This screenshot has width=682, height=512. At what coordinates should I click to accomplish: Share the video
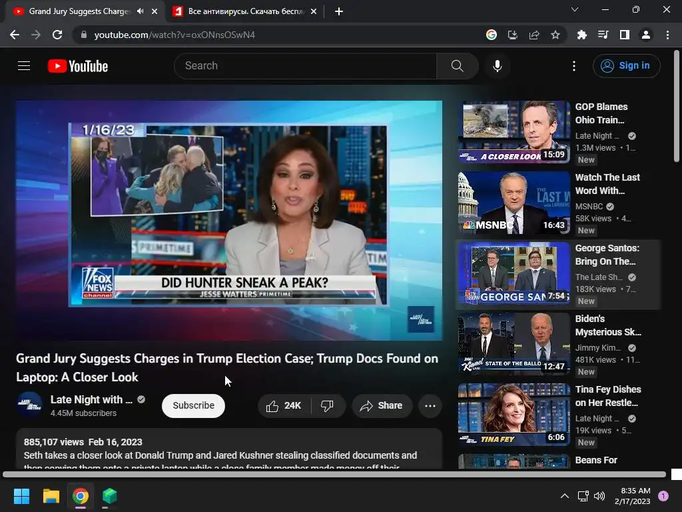[x=382, y=406]
